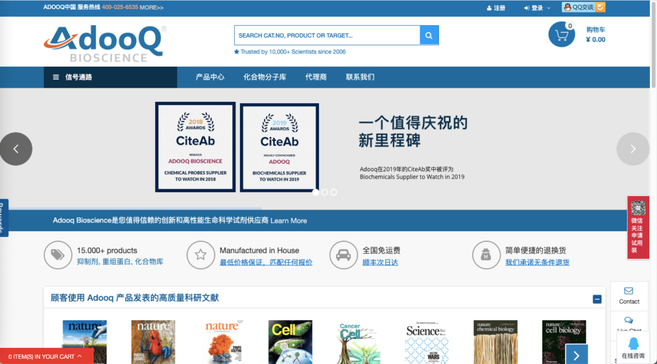Click the 2018 CiteAb award image
This screenshot has height=364, width=657.
[x=195, y=147]
